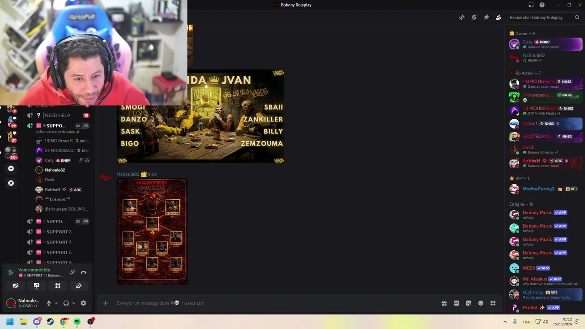585x329 pixels.
Task: Open VodkaFunky1 VIP member profile
Action: 546,189
